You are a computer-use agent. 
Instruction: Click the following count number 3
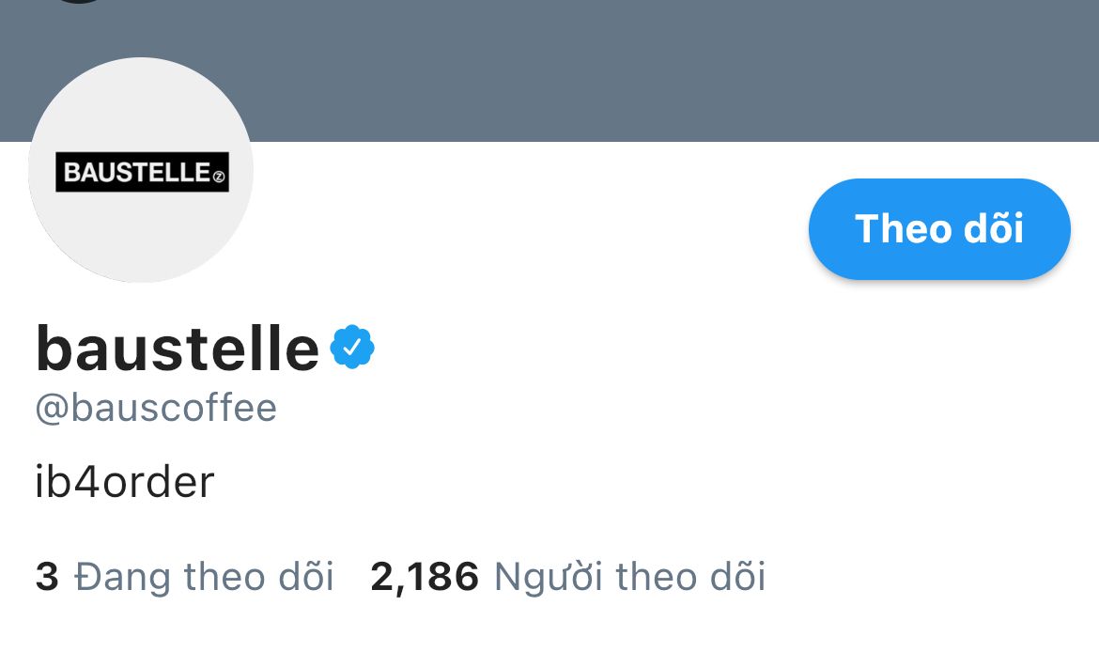[x=47, y=576]
